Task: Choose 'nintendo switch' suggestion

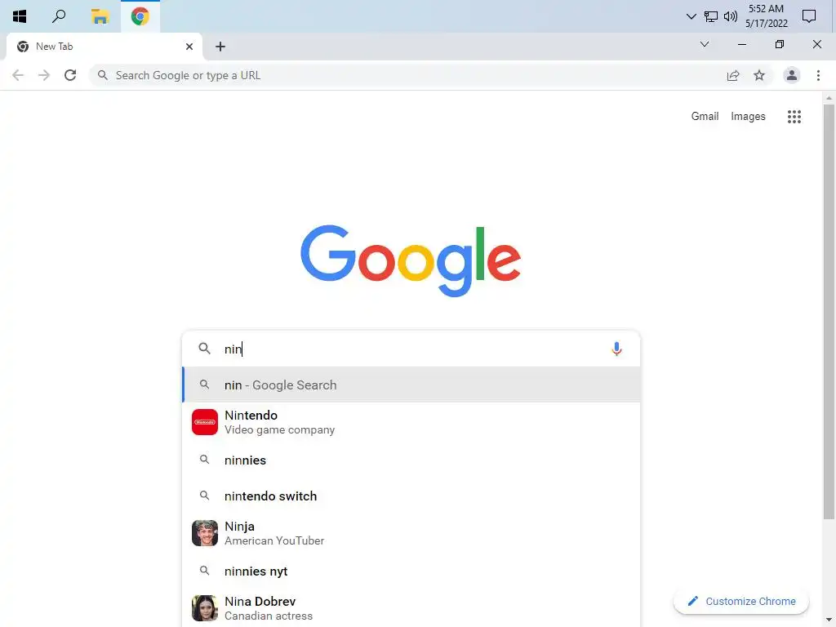Action: click(x=411, y=496)
